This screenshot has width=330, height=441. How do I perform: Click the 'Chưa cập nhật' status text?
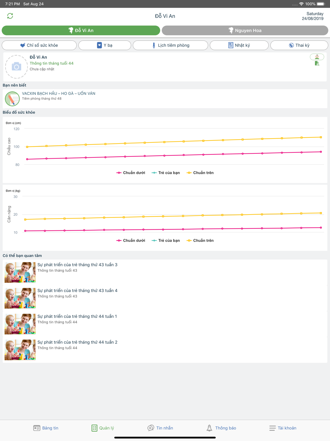coord(42,69)
